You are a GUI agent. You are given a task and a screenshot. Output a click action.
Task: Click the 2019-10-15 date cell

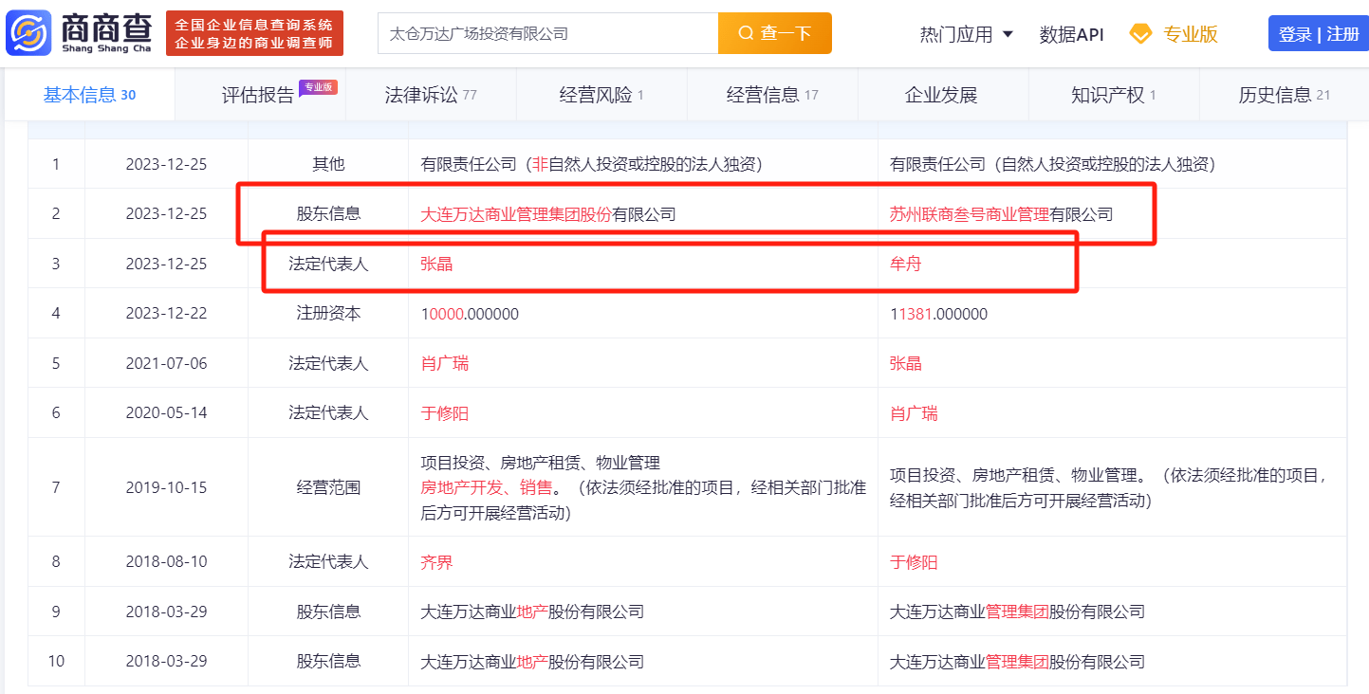click(166, 487)
